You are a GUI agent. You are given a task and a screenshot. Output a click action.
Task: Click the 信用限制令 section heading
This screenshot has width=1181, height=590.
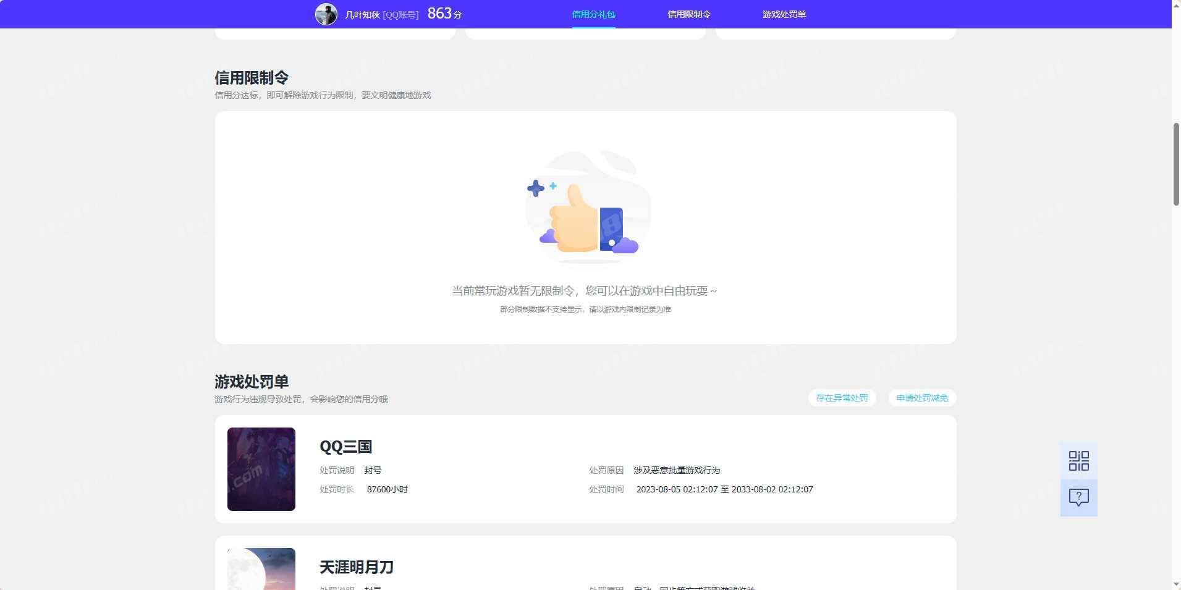252,78
